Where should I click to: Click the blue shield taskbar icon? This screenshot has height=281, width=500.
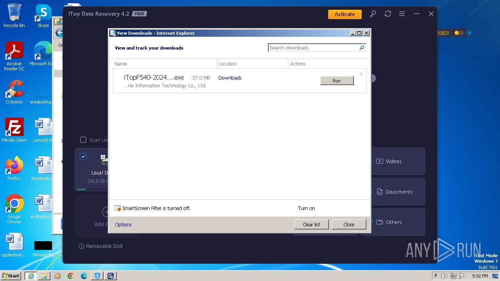click(97, 276)
